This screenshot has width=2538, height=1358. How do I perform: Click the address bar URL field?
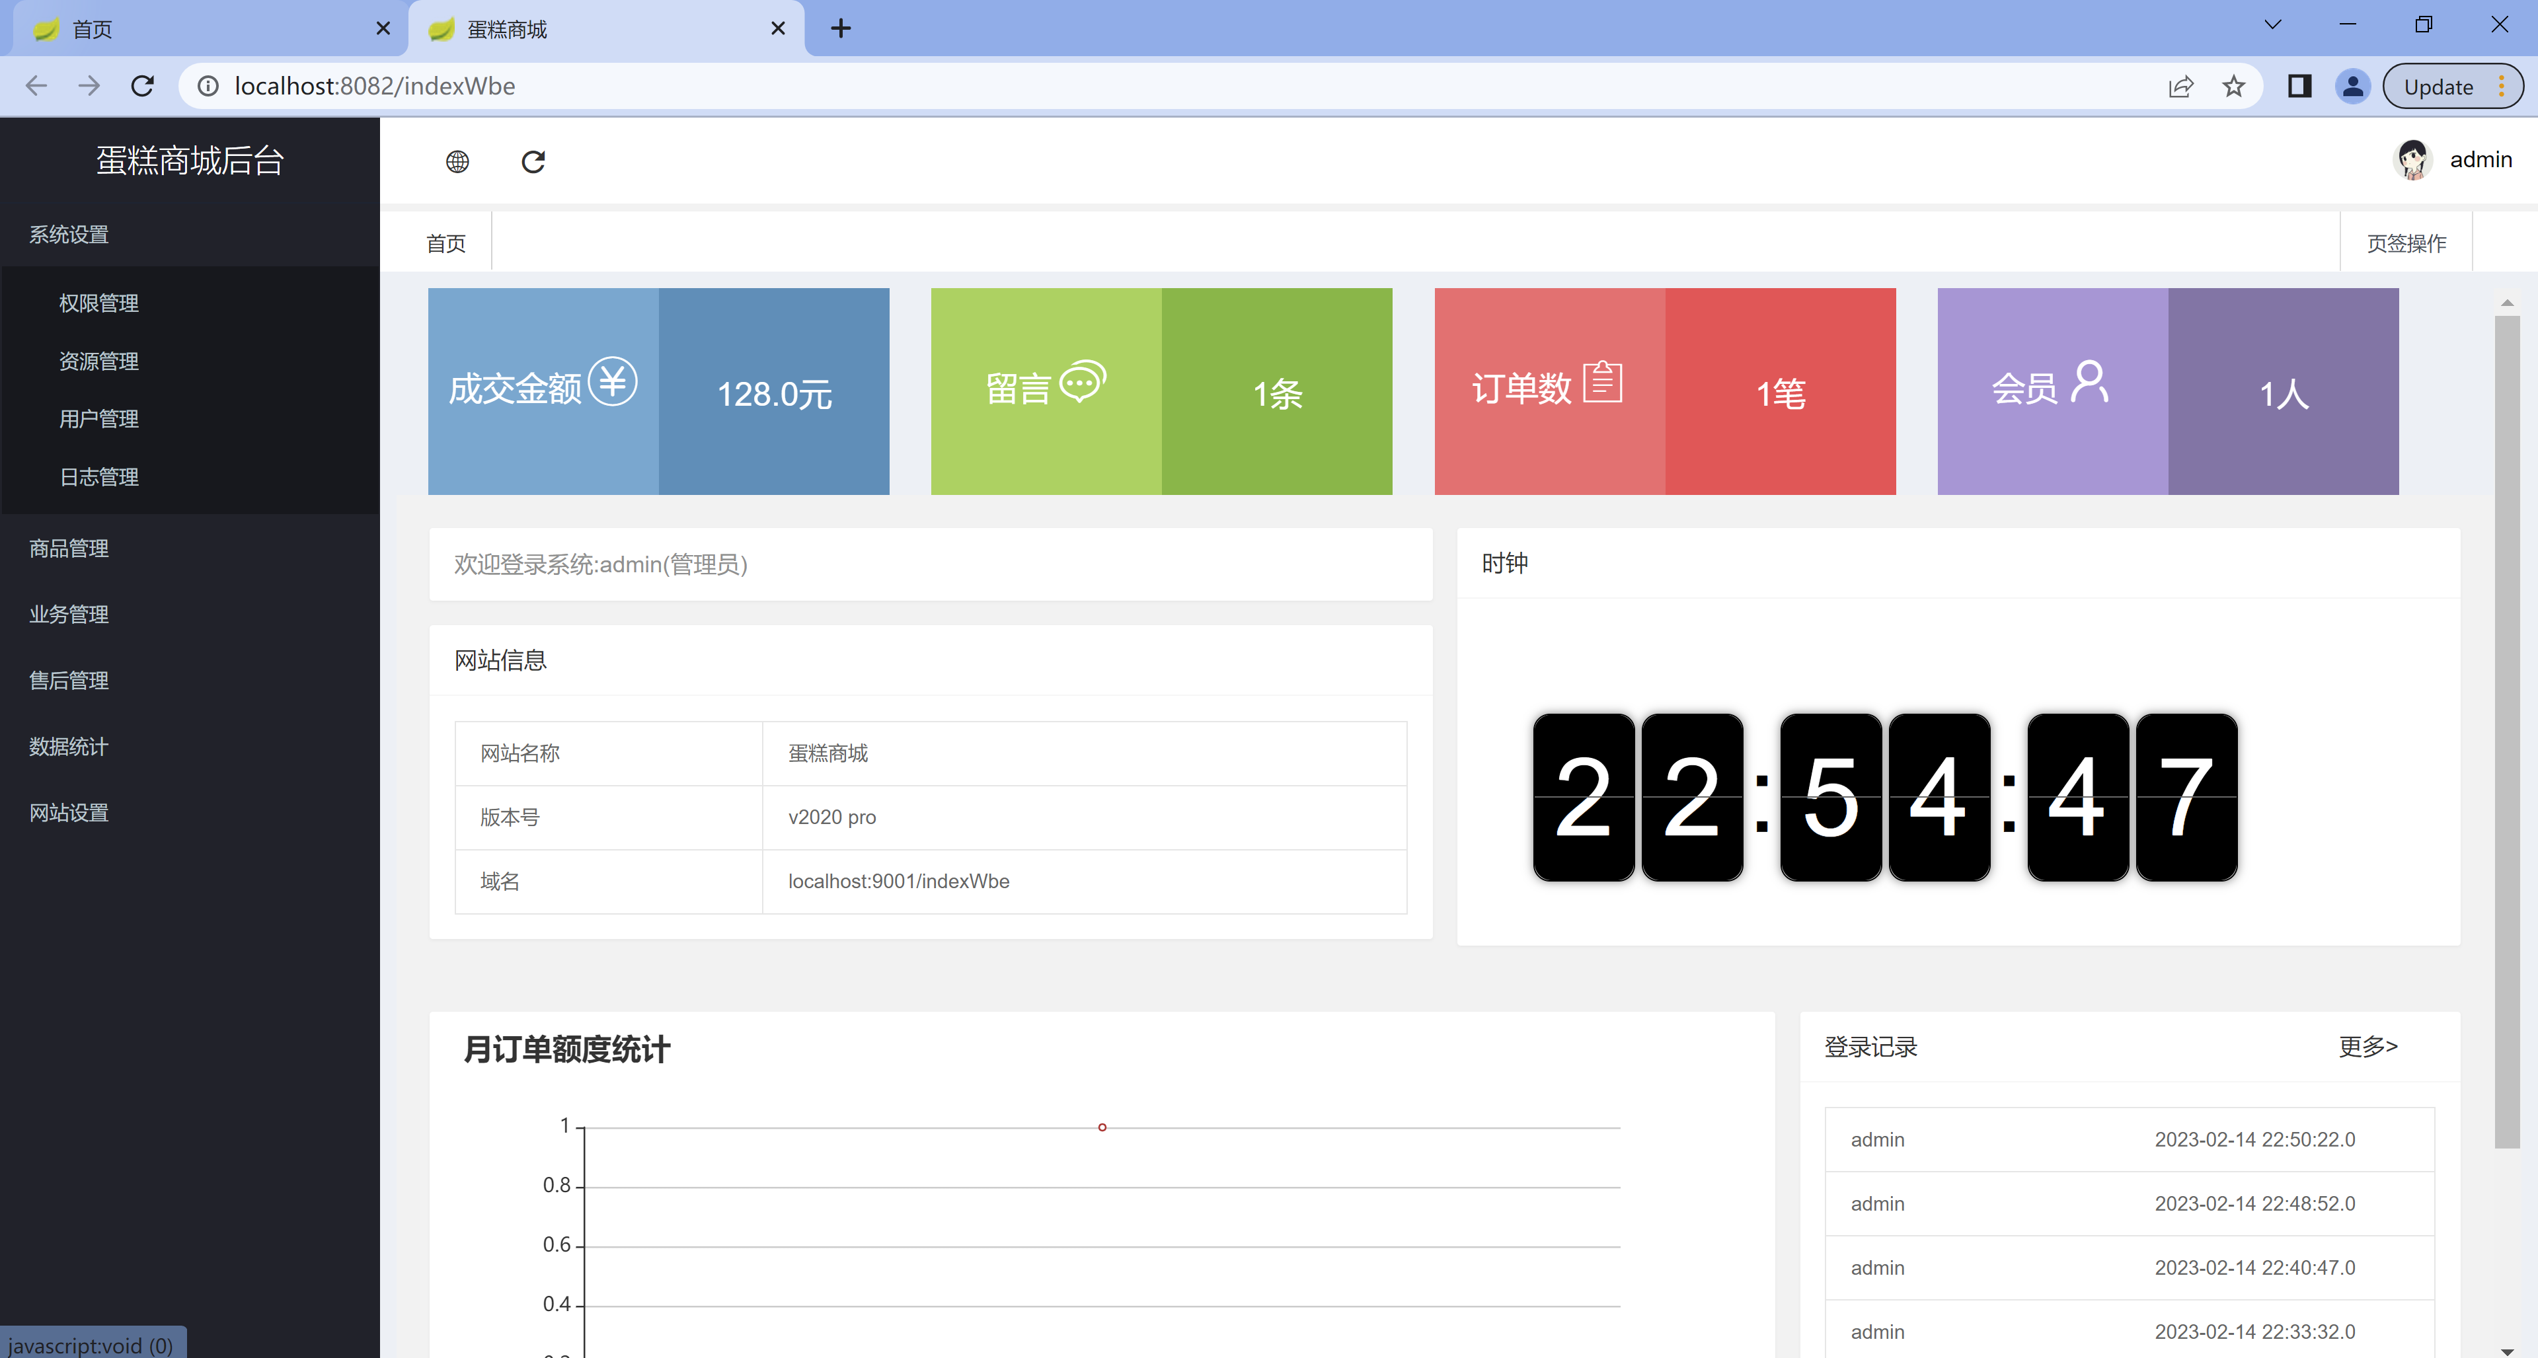click(1182, 87)
